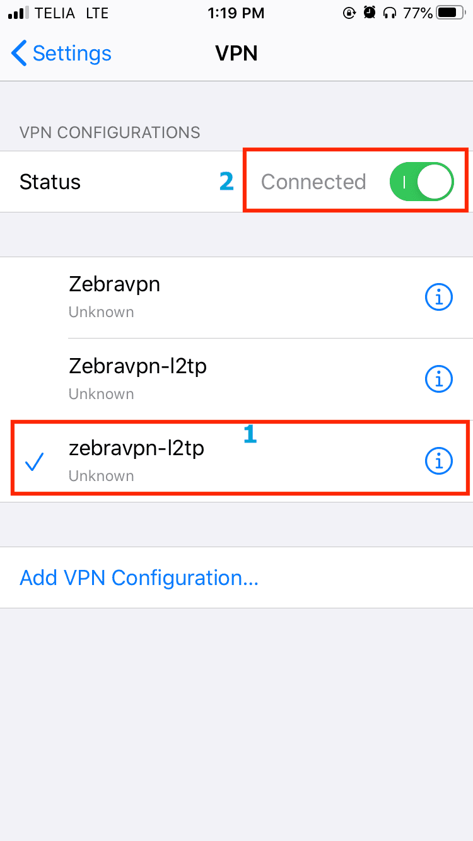
Task: Tap the headphones icon in status bar
Action: pos(390,13)
